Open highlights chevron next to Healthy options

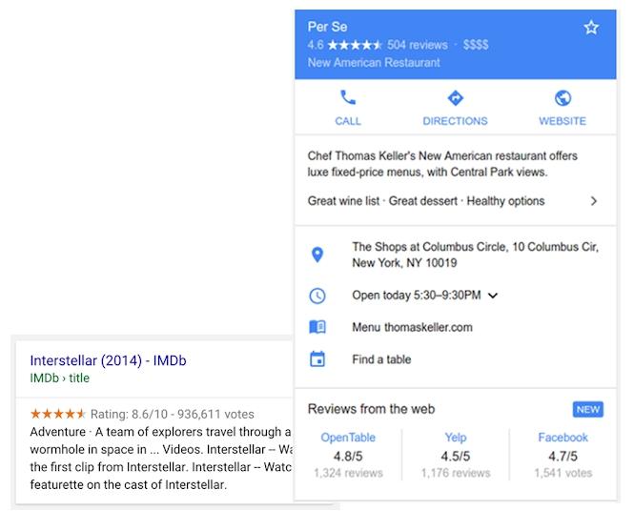[593, 201]
